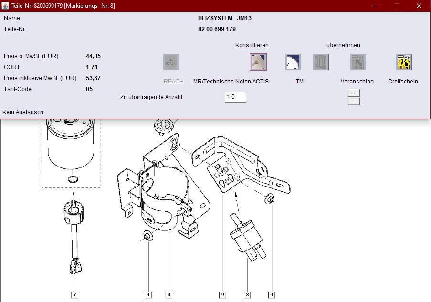Viewport: 431px width, 302px height.
Task: Select callout number 9 in diagram
Action: click(222, 294)
